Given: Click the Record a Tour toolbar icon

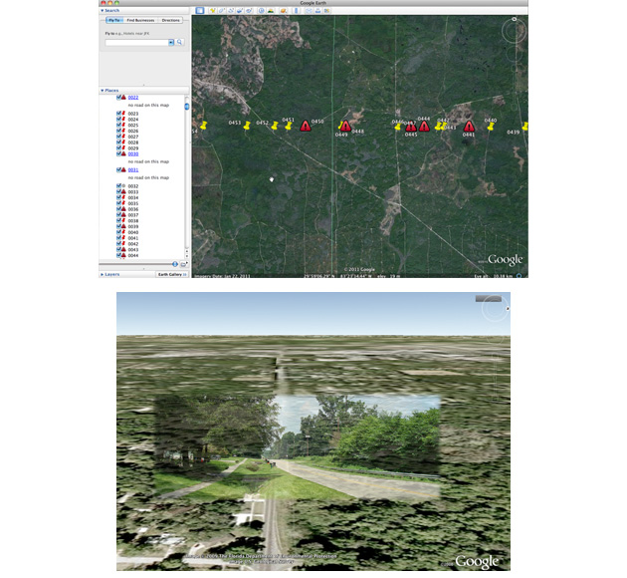Looking at the screenshot, I should (x=249, y=10).
